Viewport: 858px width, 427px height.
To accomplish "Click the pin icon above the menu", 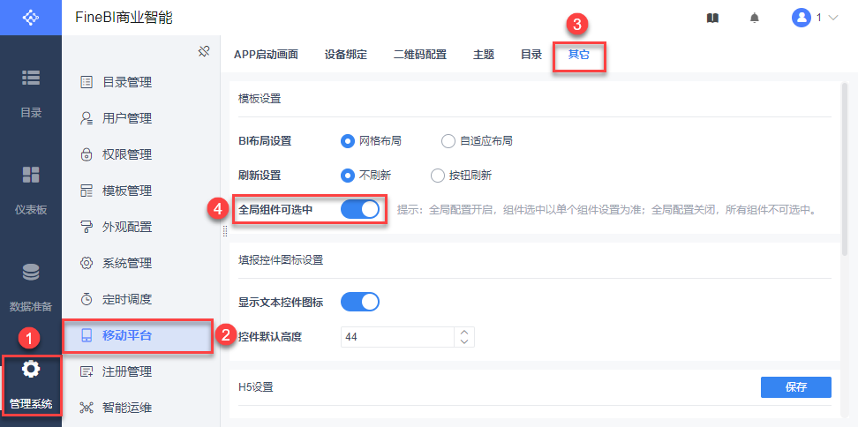I will [x=203, y=51].
